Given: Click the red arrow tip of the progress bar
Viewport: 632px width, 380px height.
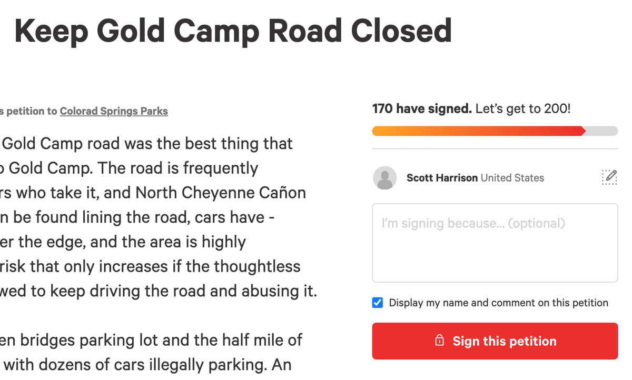Looking at the screenshot, I should click(x=582, y=131).
